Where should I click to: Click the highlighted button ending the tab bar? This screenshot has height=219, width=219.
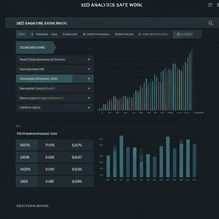click(187, 34)
